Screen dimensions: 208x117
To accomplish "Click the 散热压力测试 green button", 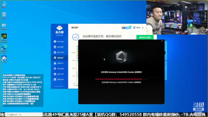I will tap(145, 37).
